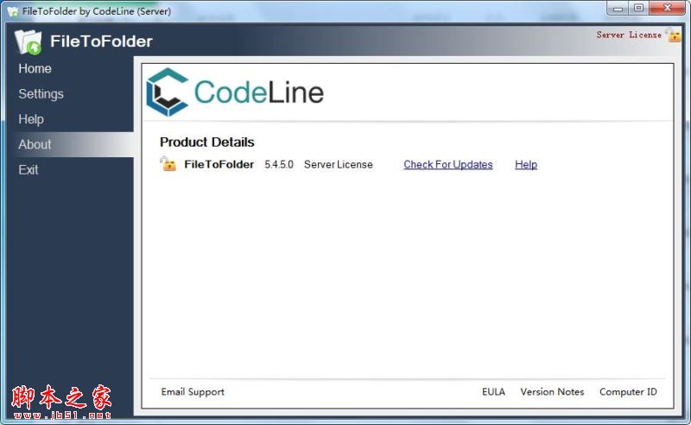The image size is (691, 425).
Task: Show the Computer ID link
Action: click(x=628, y=391)
